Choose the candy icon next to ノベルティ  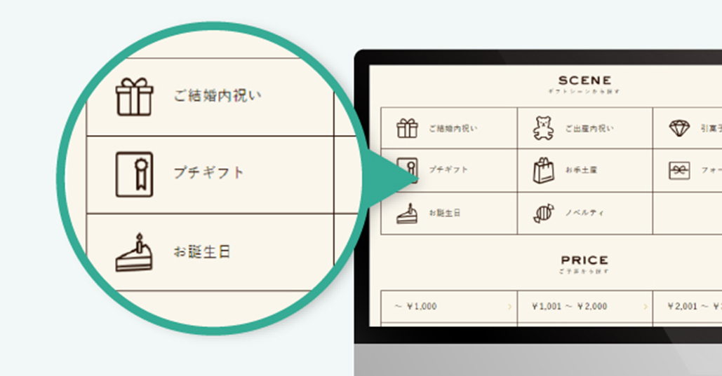click(x=543, y=213)
